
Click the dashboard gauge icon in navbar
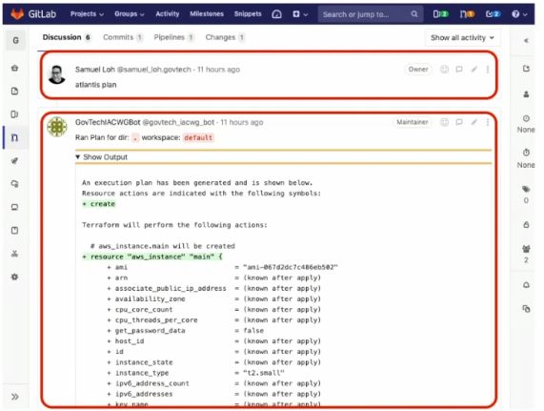point(276,14)
